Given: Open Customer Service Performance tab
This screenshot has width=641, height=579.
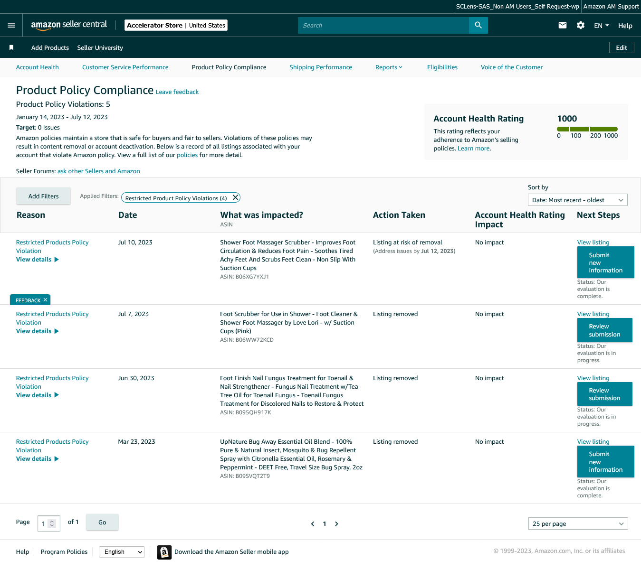Looking at the screenshot, I should click(x=125, y=67).
